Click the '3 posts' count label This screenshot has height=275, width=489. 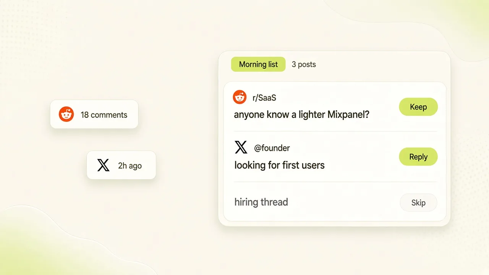(304, 65)
